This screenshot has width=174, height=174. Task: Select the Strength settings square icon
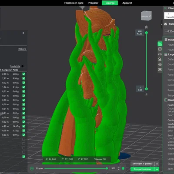click(160, 49)
